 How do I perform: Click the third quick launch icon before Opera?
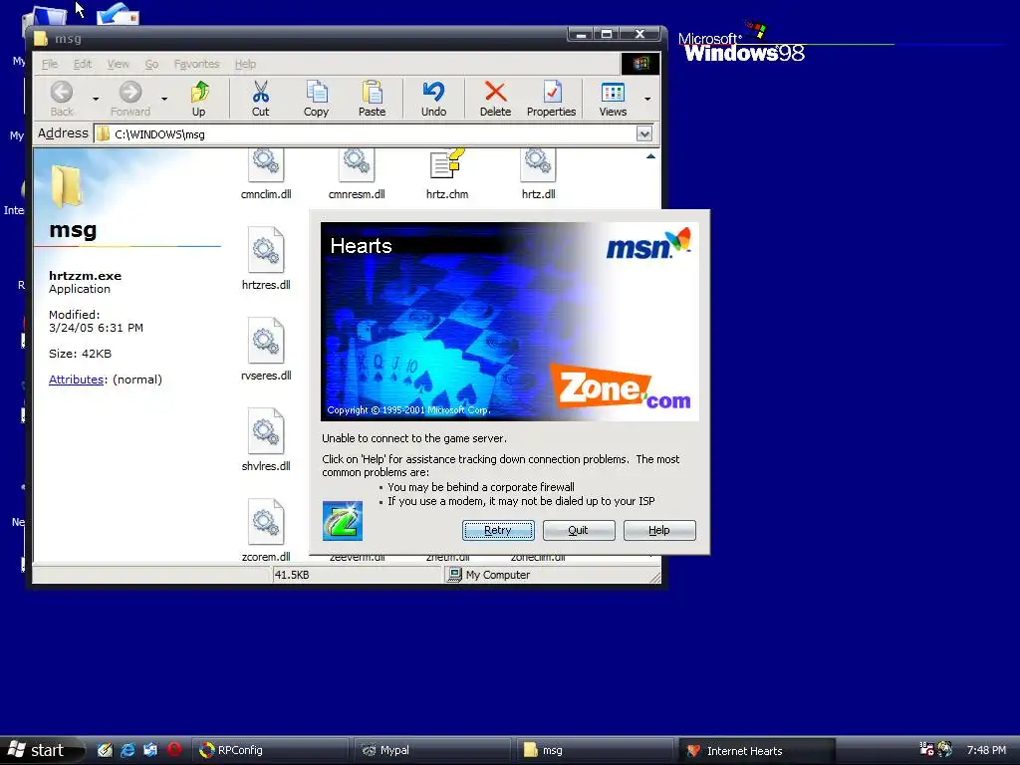pos(150,750)
